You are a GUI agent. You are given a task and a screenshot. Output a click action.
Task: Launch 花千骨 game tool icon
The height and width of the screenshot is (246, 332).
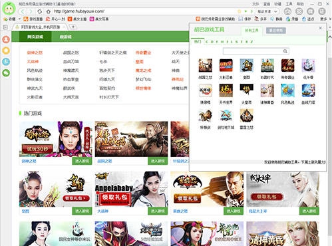pos(308,65)
